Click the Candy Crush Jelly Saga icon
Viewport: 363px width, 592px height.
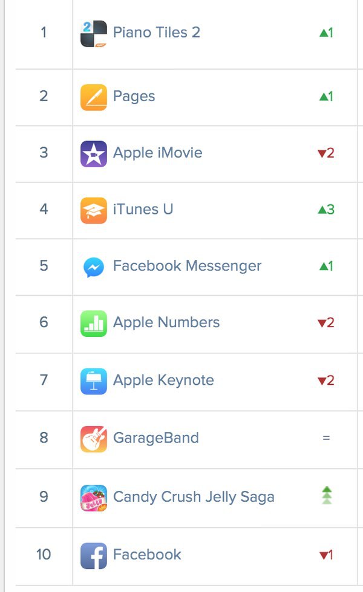94,497
